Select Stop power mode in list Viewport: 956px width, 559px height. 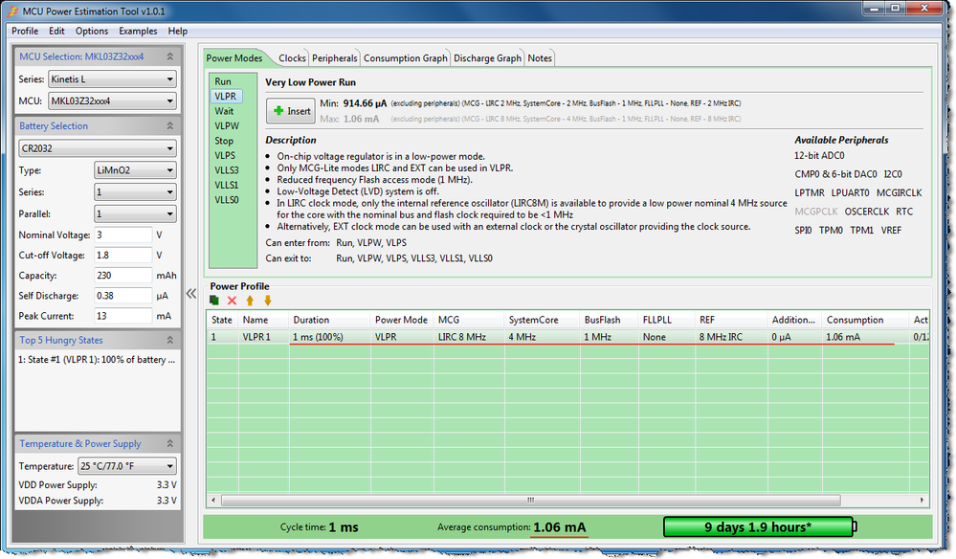pyautogui.click(x=224, y=141)
